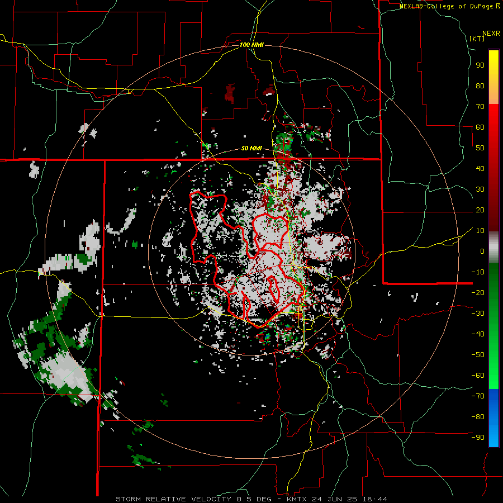Select the -80 value on the velocity scale
Viewport: 503px width, 503px height.
point(478,417)
